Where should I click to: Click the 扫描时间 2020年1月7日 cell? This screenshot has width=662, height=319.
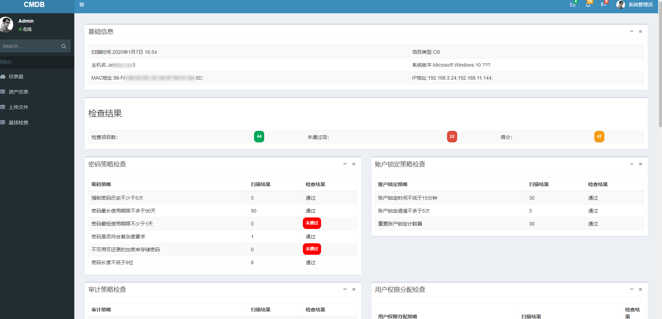(x=248, y=52)
